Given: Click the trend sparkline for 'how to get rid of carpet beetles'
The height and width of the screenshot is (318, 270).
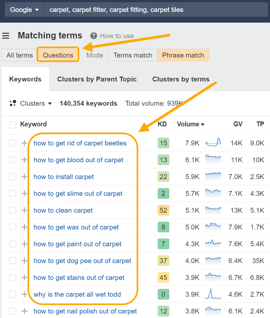Looking at the screenshot, I should (x=213, y=143).
